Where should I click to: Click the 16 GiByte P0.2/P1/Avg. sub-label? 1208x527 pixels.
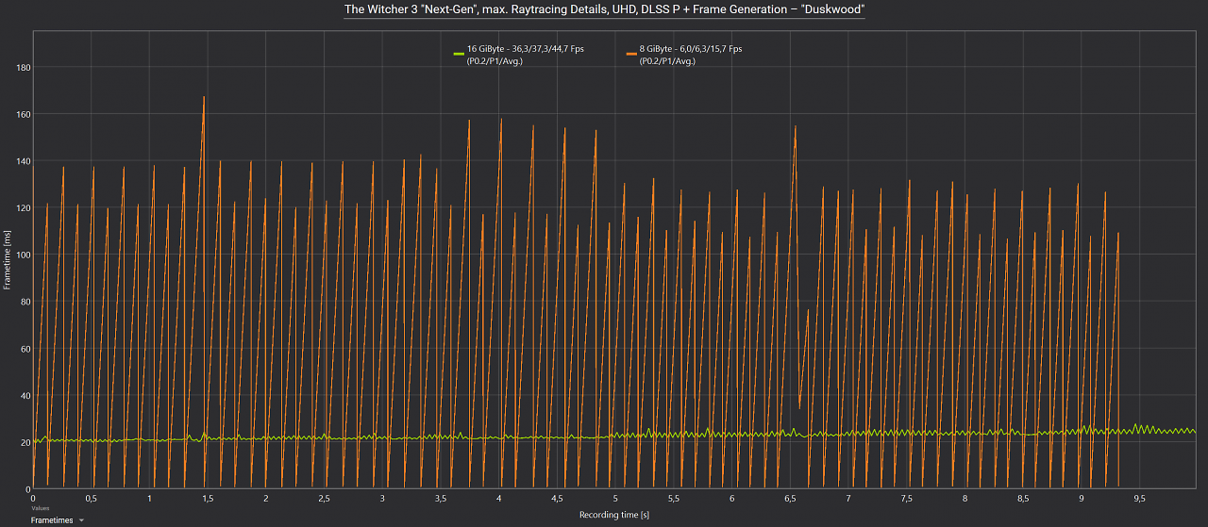[x=495, y=61]
